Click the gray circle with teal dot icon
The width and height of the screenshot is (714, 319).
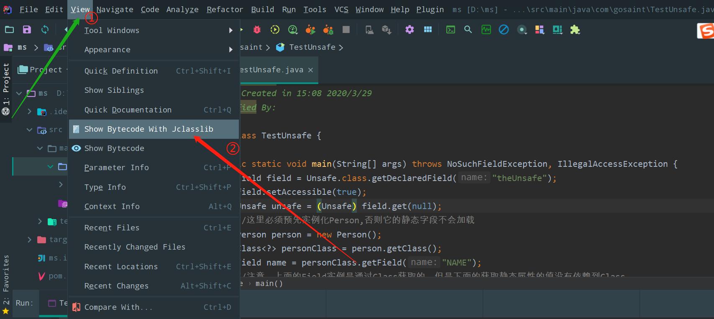(522, 30)
